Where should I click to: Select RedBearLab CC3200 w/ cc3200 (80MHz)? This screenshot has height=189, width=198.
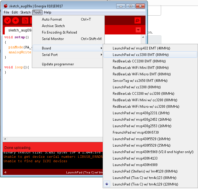pos(150,94)
